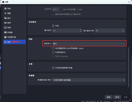Click the OBS logo in title bar
Viewport: 132px width, 102px height.
click(3, 2)
